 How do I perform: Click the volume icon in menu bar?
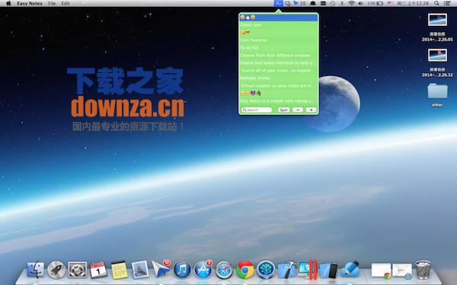(360, 4)
